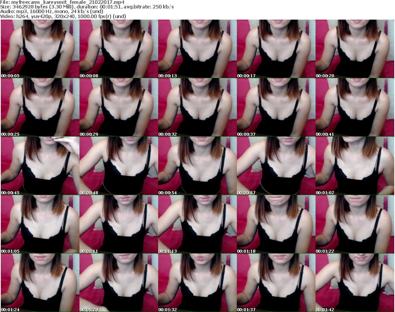The height and width of the screenshot is (312, 395).
Task: Open the frame at 00:00:13
Action: 197,49
